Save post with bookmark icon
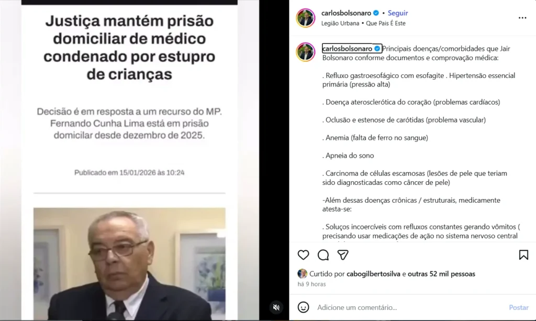Viewport: 536px width, 321px height. point(523,254)
